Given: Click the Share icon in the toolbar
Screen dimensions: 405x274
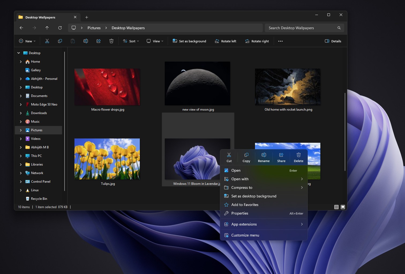Looking at the screenshot, I should pos(99,41).
